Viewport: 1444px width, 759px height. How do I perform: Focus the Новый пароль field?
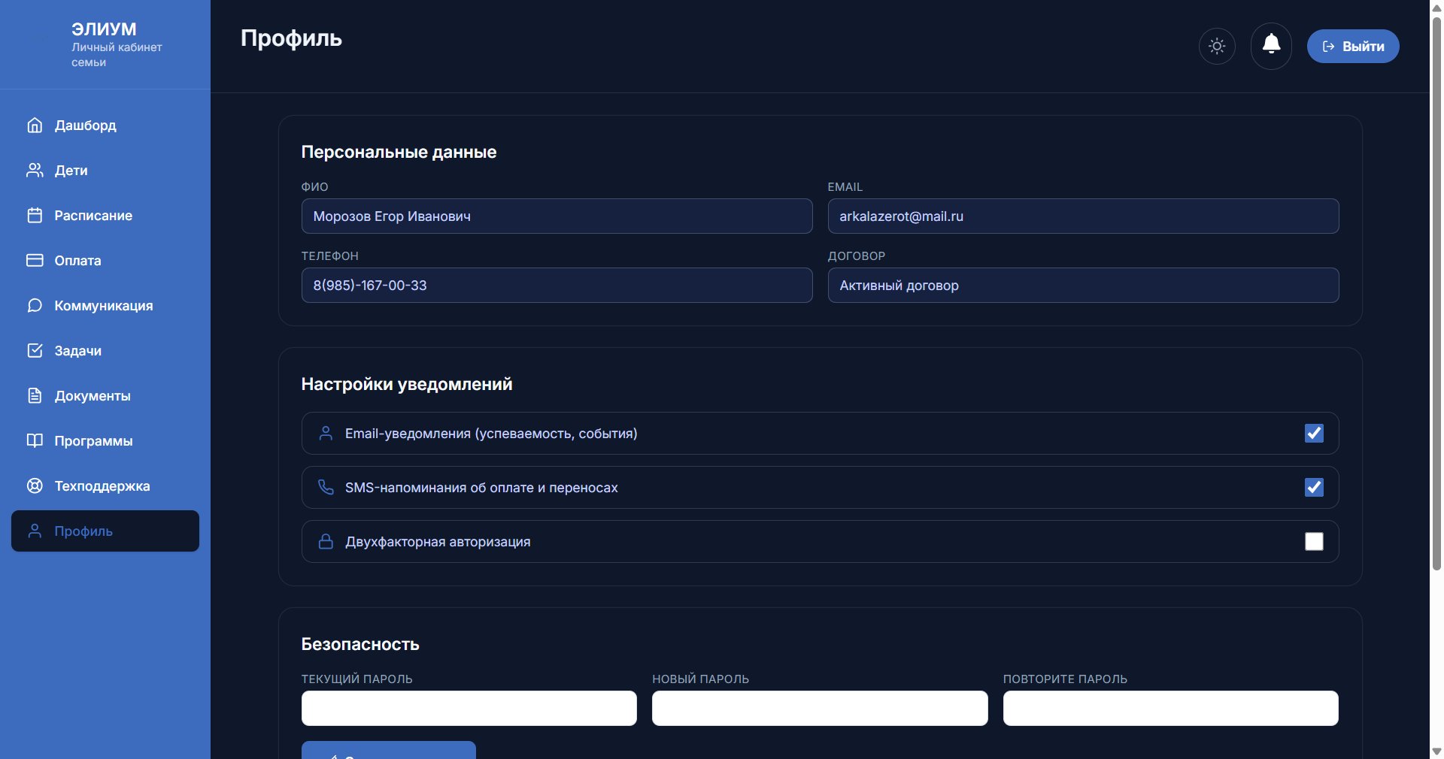[819, 708]
